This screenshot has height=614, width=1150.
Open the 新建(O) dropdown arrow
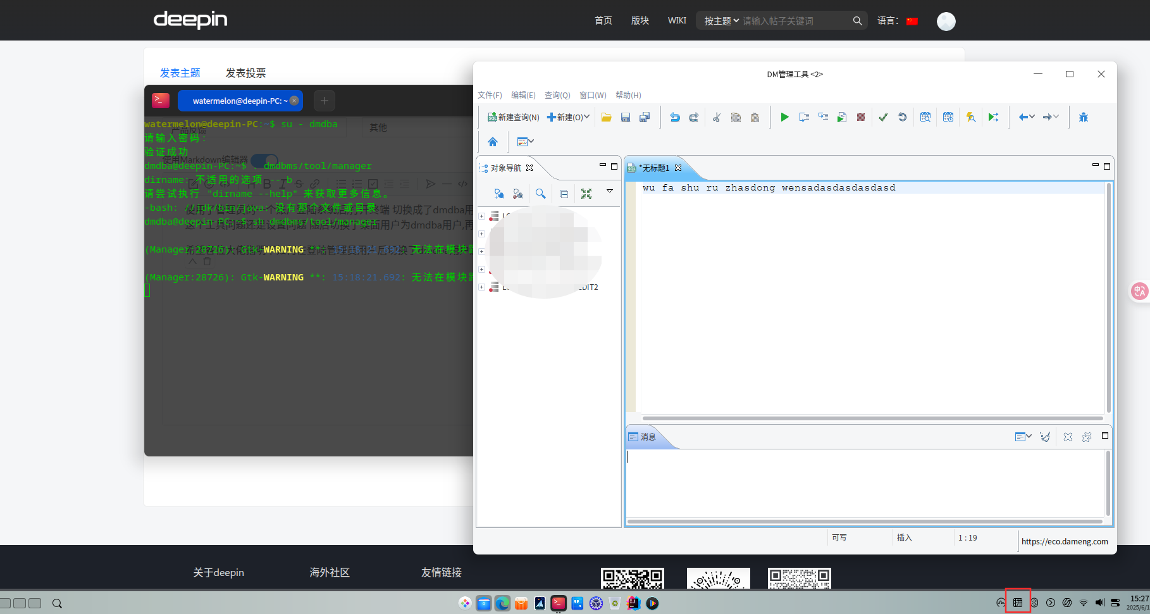pyautogui.click(x=587, y=117)
